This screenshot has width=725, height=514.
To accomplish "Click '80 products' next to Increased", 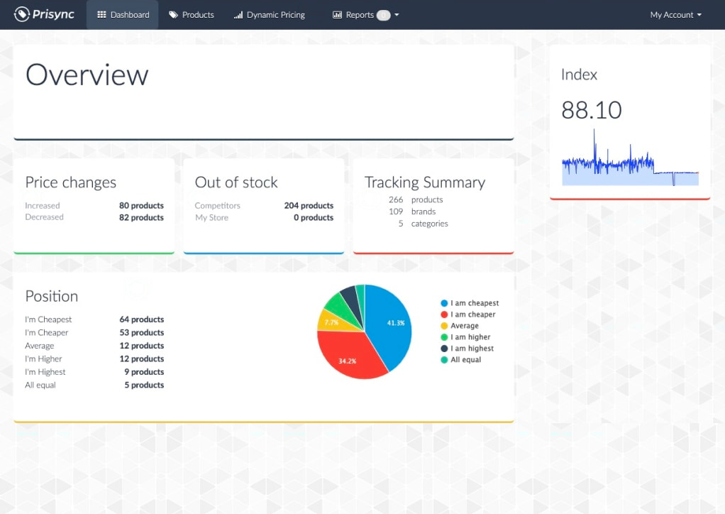I will 140,205.
